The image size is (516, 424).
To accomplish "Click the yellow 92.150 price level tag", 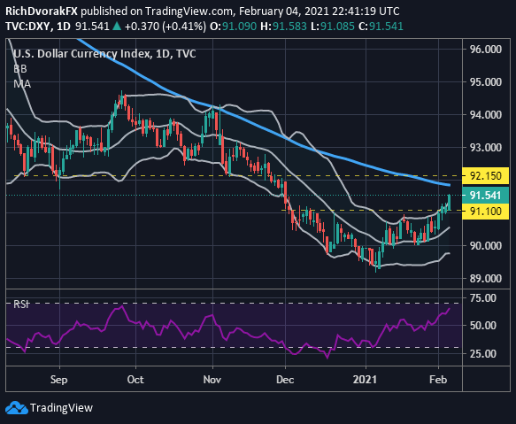I will 485,176.
